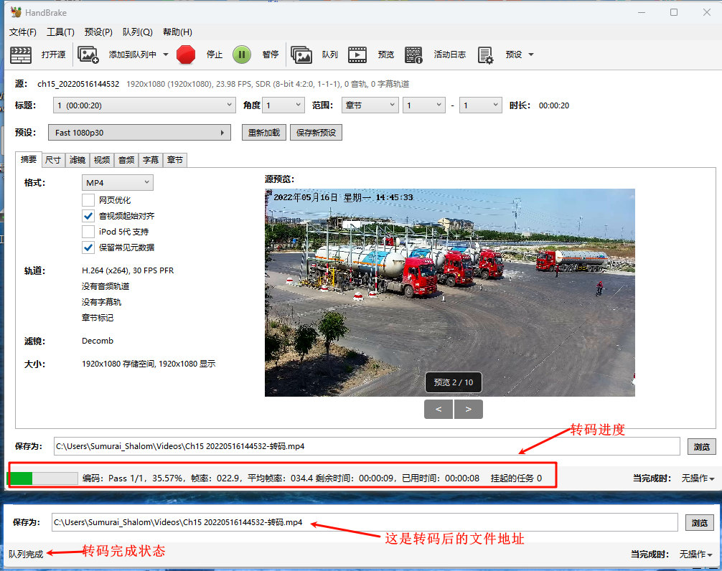The image size is (722, 571).
Task: Click the 活动日志 toolbar label
Action: pyautogui.click(x=450, y=55)
